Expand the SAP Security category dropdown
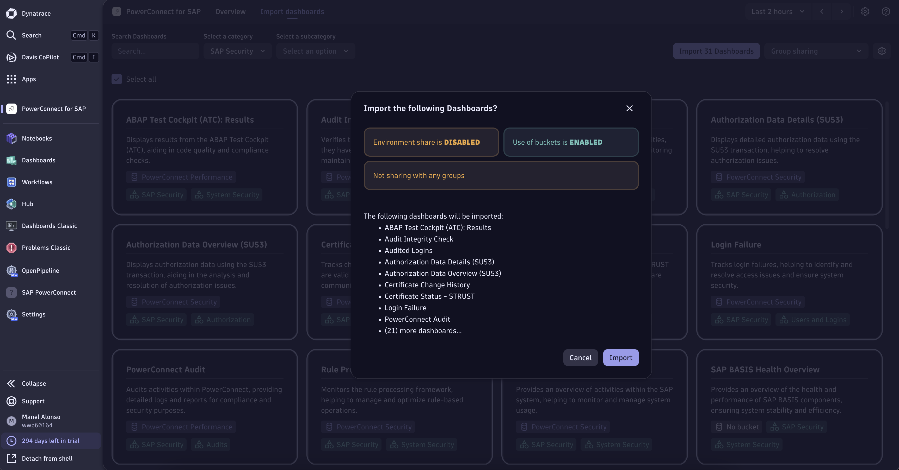Image resolution: width=899 pixels, height=470 pixels. tap(237, 51)
